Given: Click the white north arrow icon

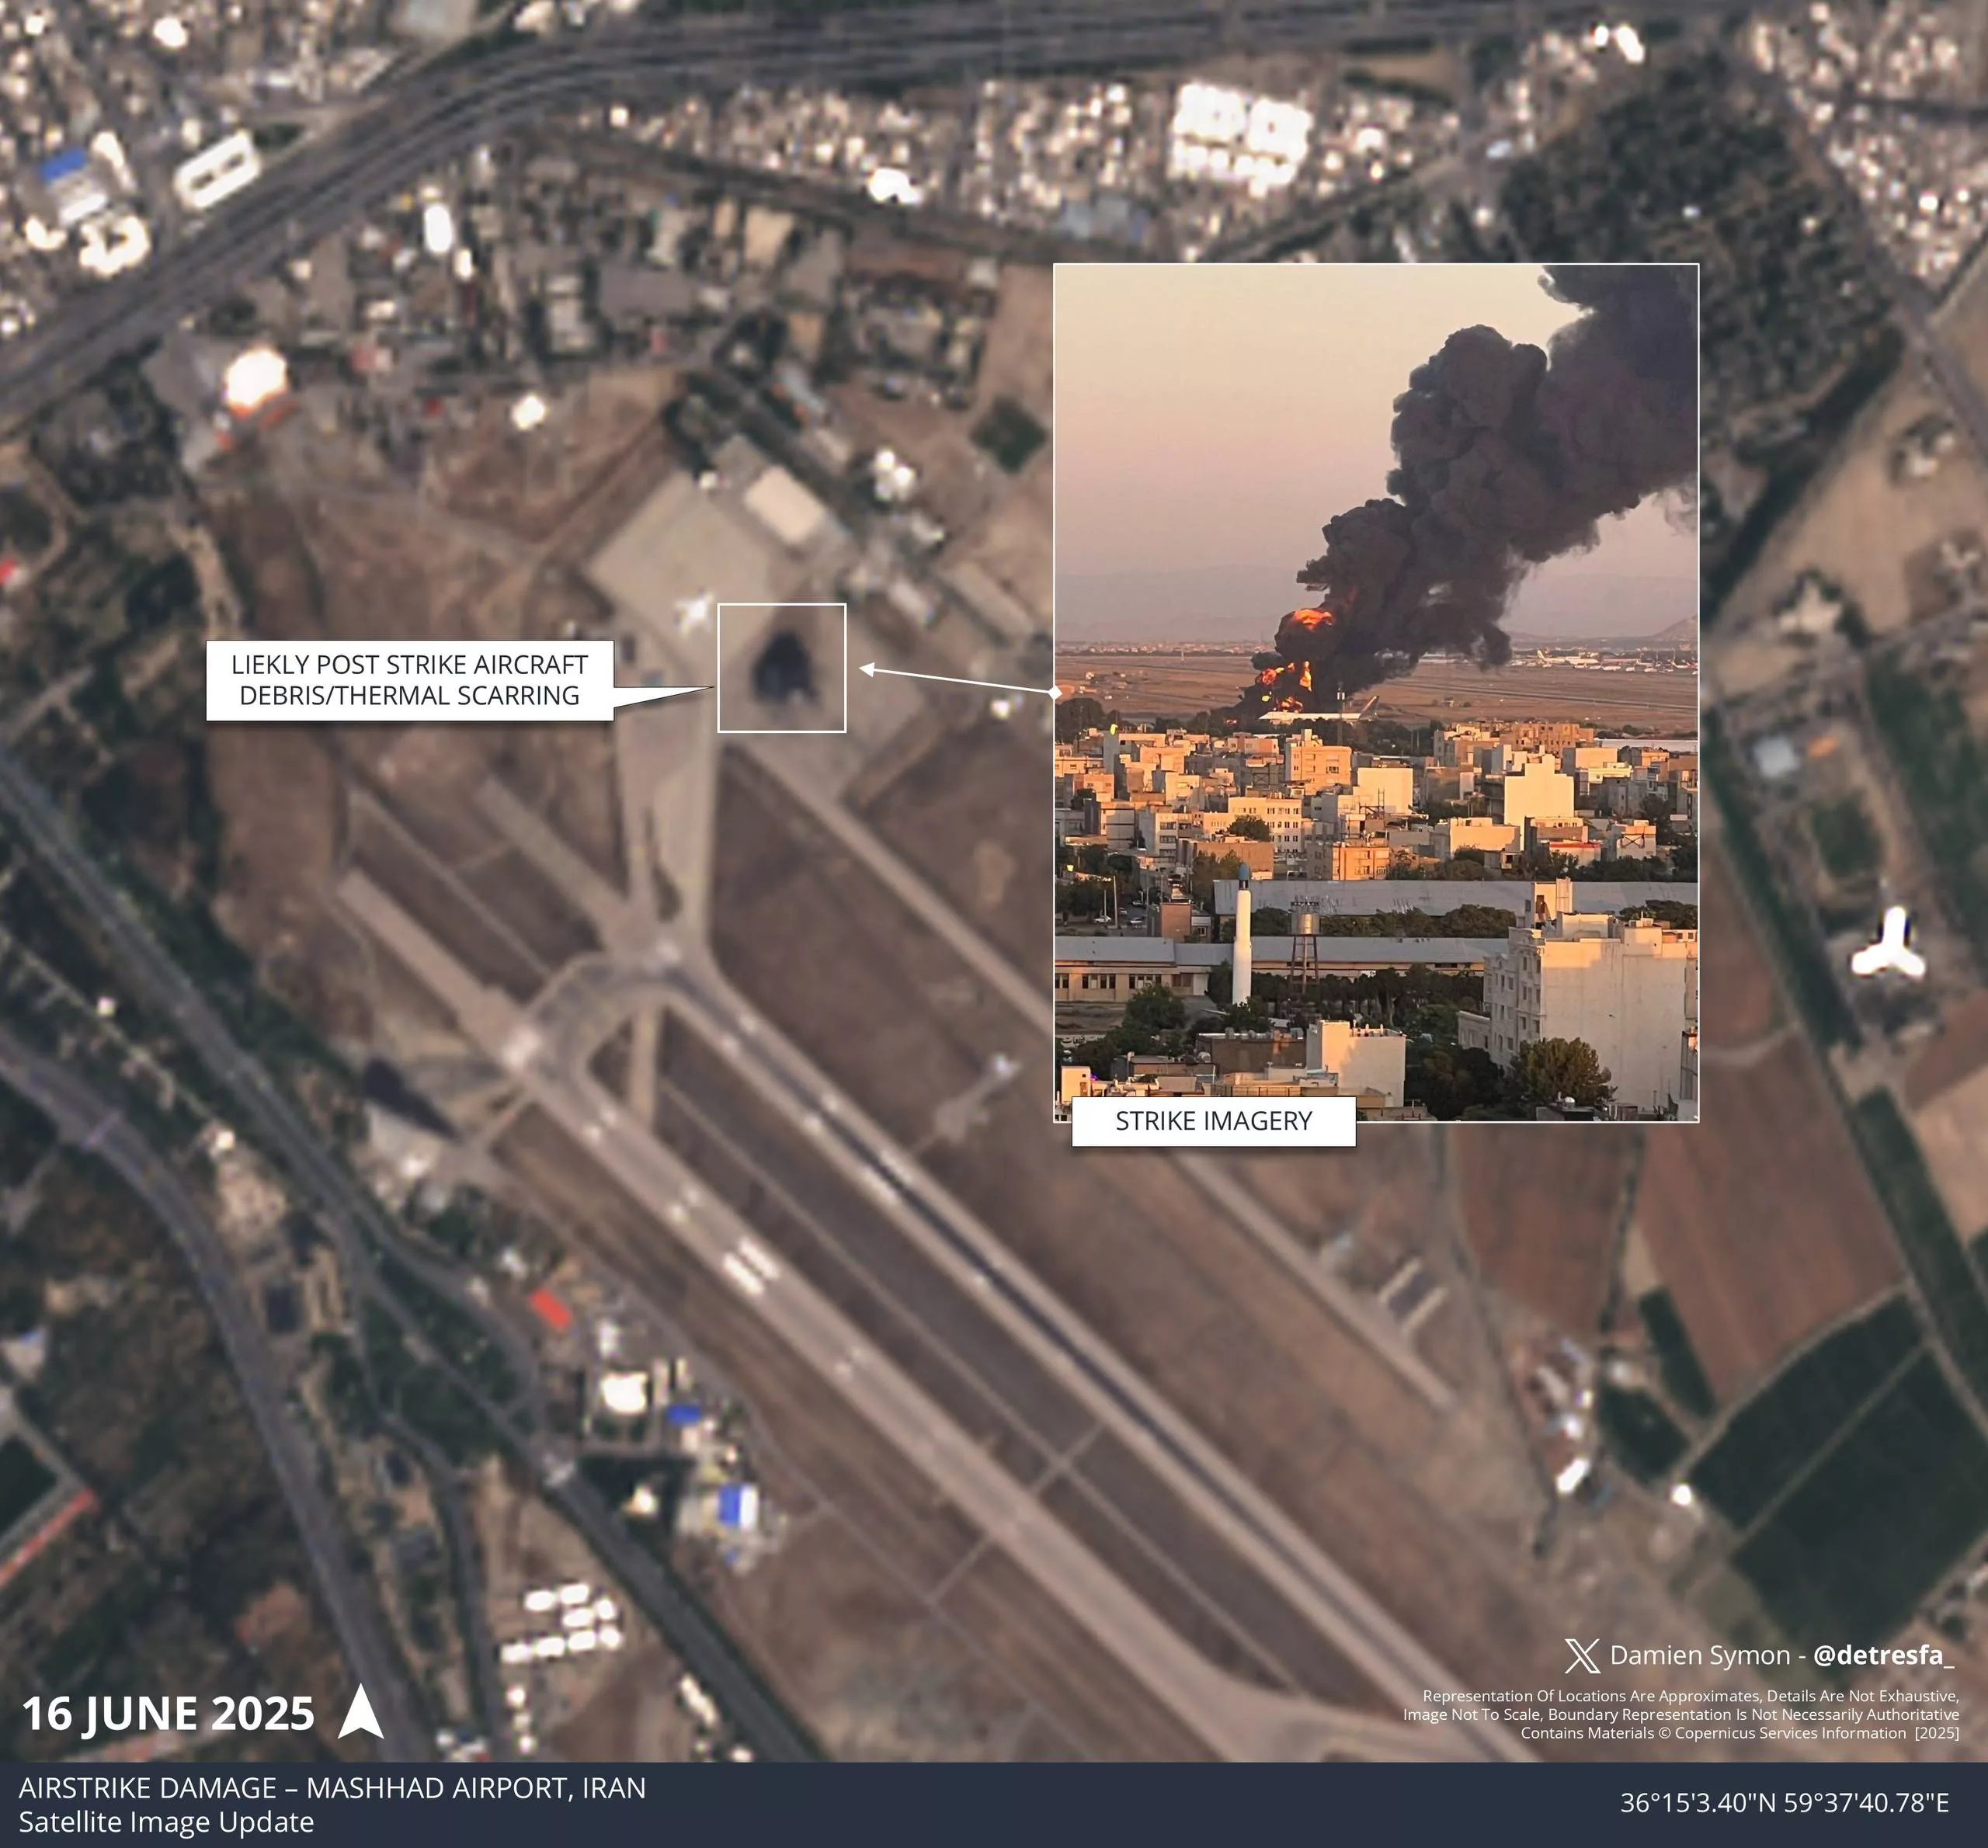Looking at the screenshot, I should [x=360, y=1712].
